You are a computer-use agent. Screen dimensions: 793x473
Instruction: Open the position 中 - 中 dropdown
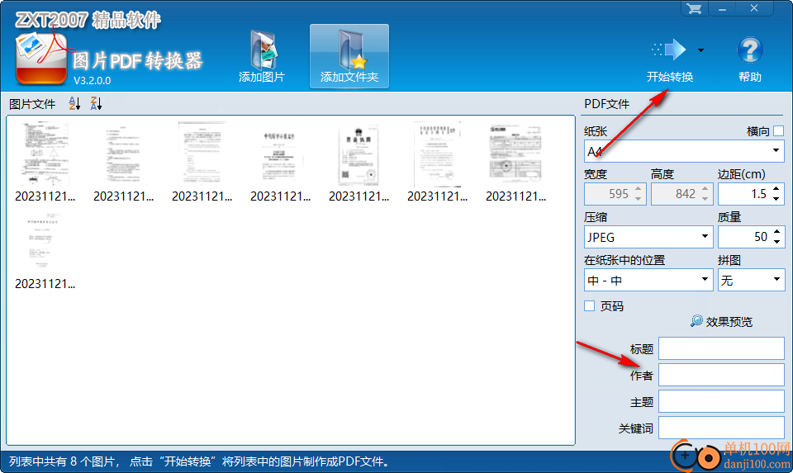tap(648, 280)
